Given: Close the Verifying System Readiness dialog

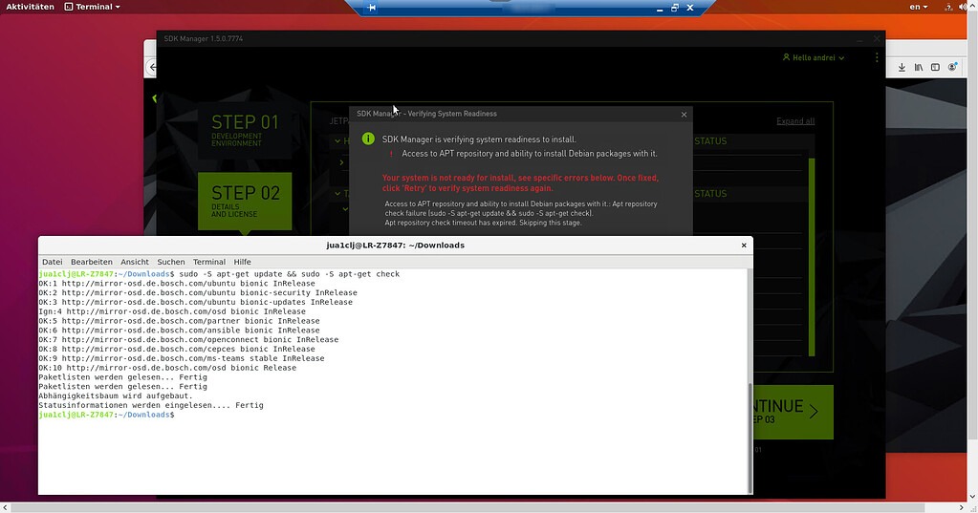Looking at the screenshot, I should pos(684,115).
